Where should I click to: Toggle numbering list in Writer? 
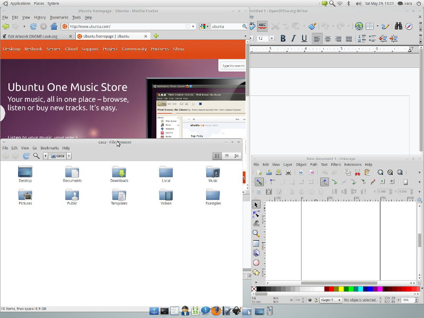[361, 39]
